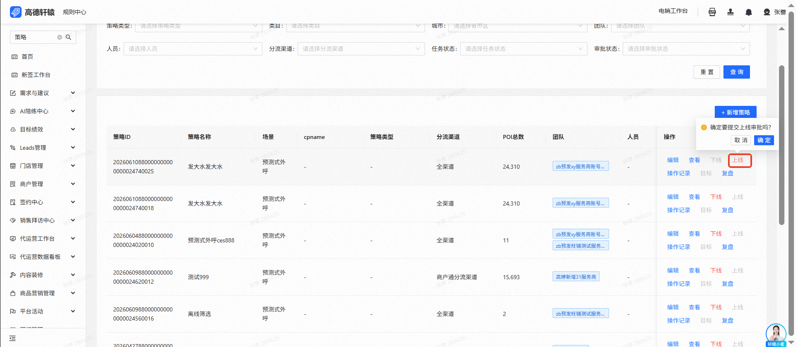Click the 新签工作台 sidebar icon
796x347 pixels.
[15, 75]
